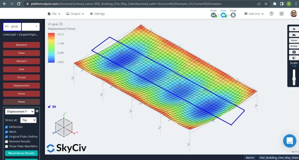Click the 3D cube render icon
This screenshot has height=160, width=299.
(294, 58)
